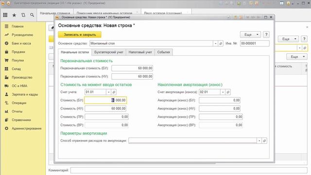Click Амортизация (износ) (ВР) field
311x175 pixels.
coord(221,125)
